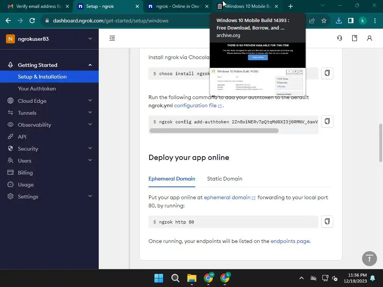383x287 pixels.
Task: Open the endpoints page link
Action: [x=290, y=241]
